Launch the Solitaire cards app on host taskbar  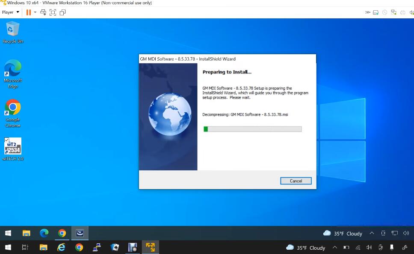[115, 248]
